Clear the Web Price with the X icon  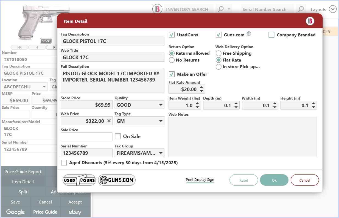click(x=109, y=121)
